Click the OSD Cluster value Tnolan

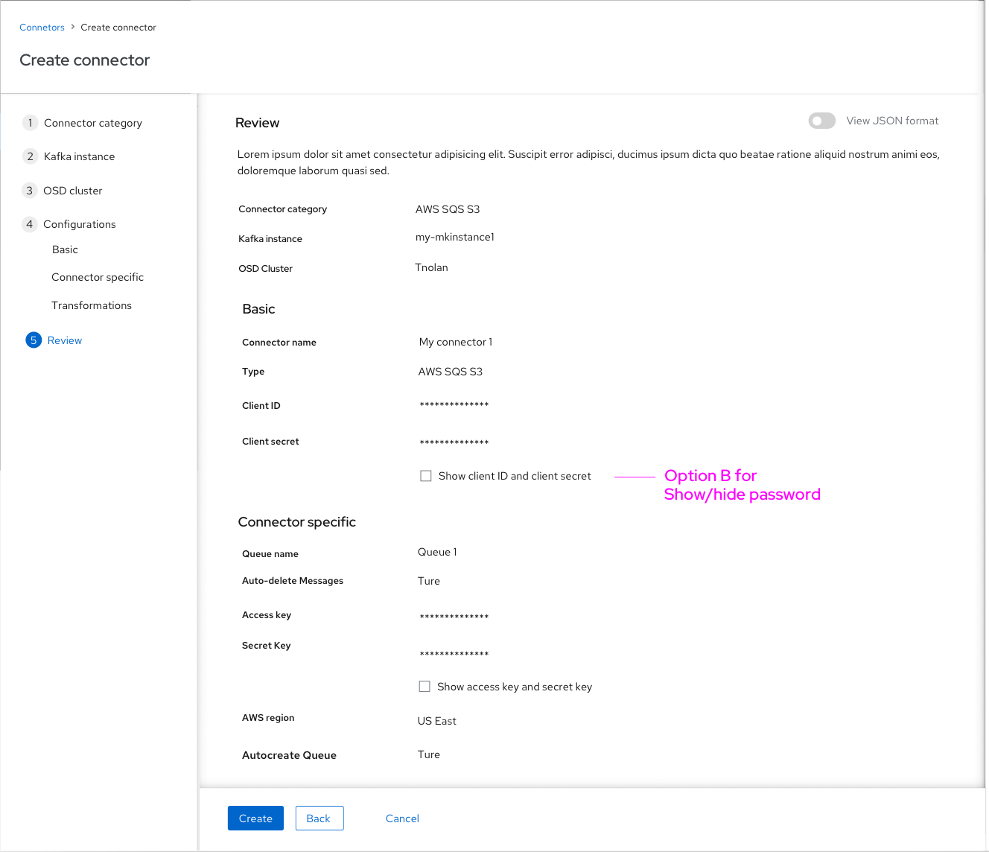point(431,267)
